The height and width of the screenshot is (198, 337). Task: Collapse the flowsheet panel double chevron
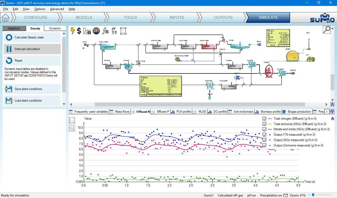332,104
